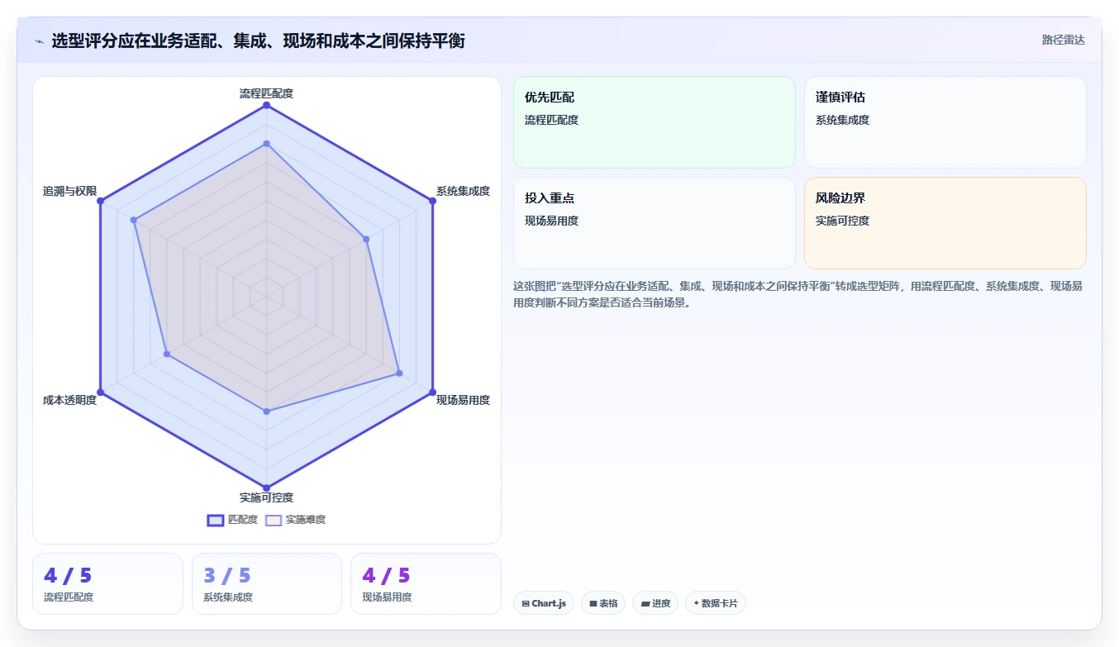
Task: Click the 4 / 5 流程匹配度 stat card
Action: click(107, 583)
